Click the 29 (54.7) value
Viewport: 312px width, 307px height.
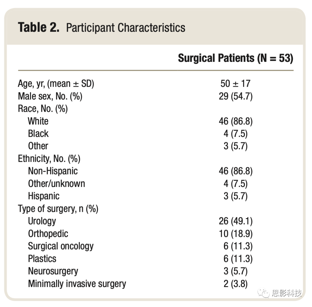[236, 96]
